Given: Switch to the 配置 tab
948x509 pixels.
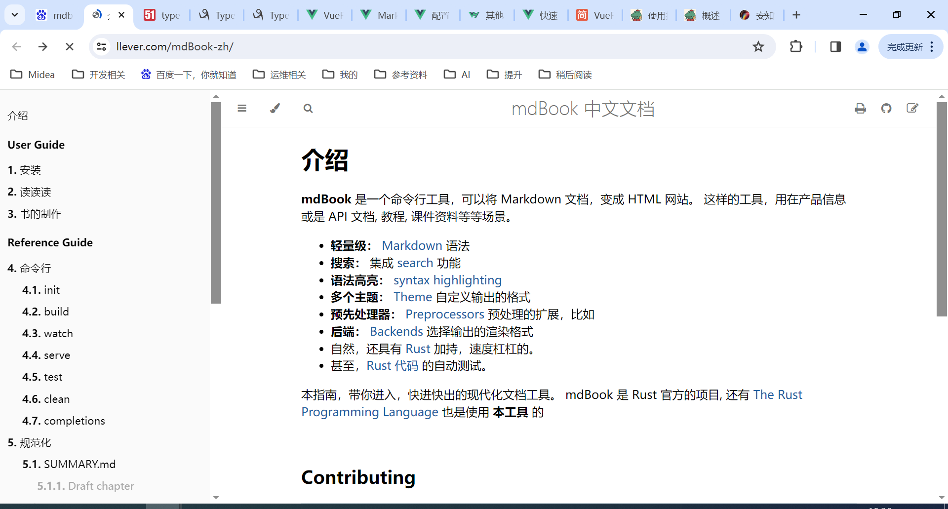Looking at the screenshot, I should click(433, 15).
